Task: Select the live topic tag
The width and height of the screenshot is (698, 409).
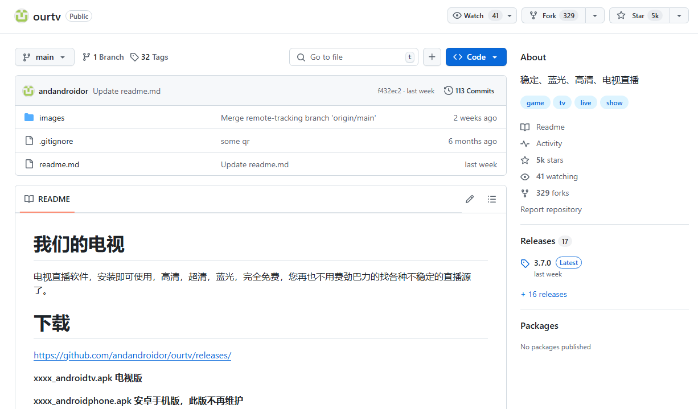Action: pyautogui.click(x=586, y=103)
